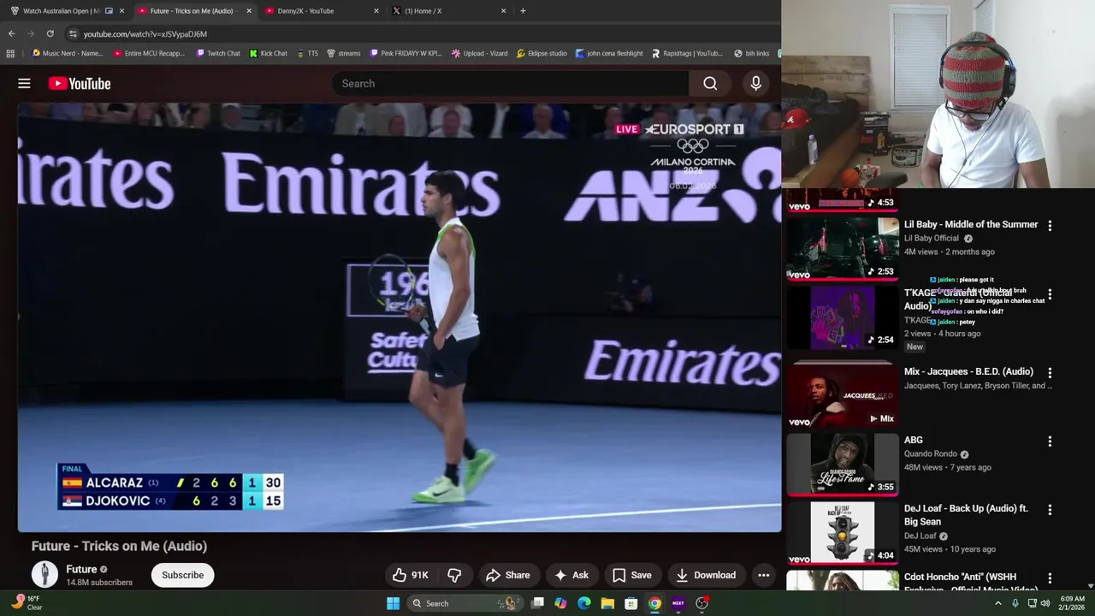Open options for Cdot Honcho video
Viewport: 1095px width, 616px height.
tap(1050, 578)
